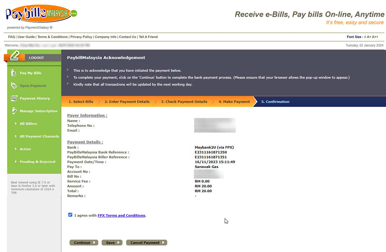Expand the Active sidebar item
The height and width of the screenshot is (252, 386).
25,149
